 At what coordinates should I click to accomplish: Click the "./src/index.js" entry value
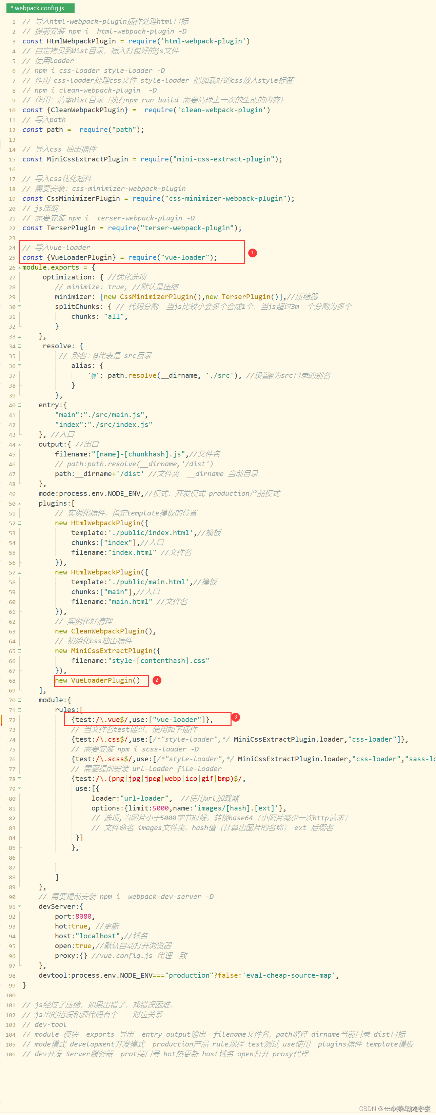tap(120, 425)
